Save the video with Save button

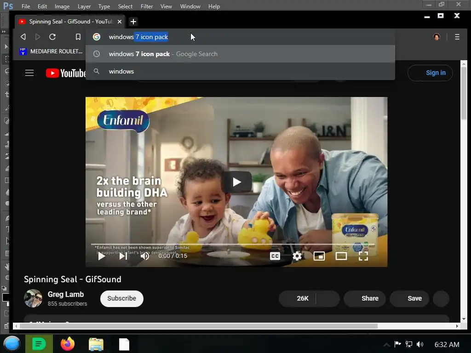coord(409,298)
